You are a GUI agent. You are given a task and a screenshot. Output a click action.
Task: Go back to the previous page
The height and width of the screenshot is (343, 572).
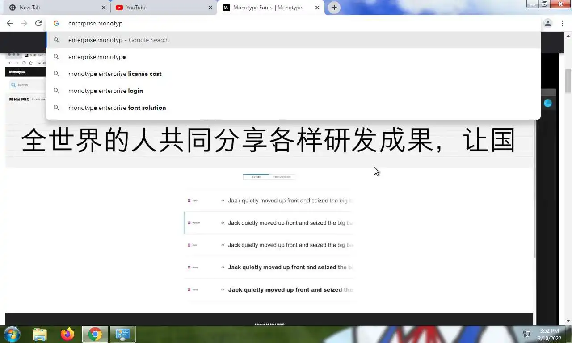pos(10,23)
